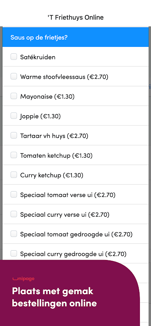
Task: Check Tomaten ketchup option
Action: click(x=14, y=155)
